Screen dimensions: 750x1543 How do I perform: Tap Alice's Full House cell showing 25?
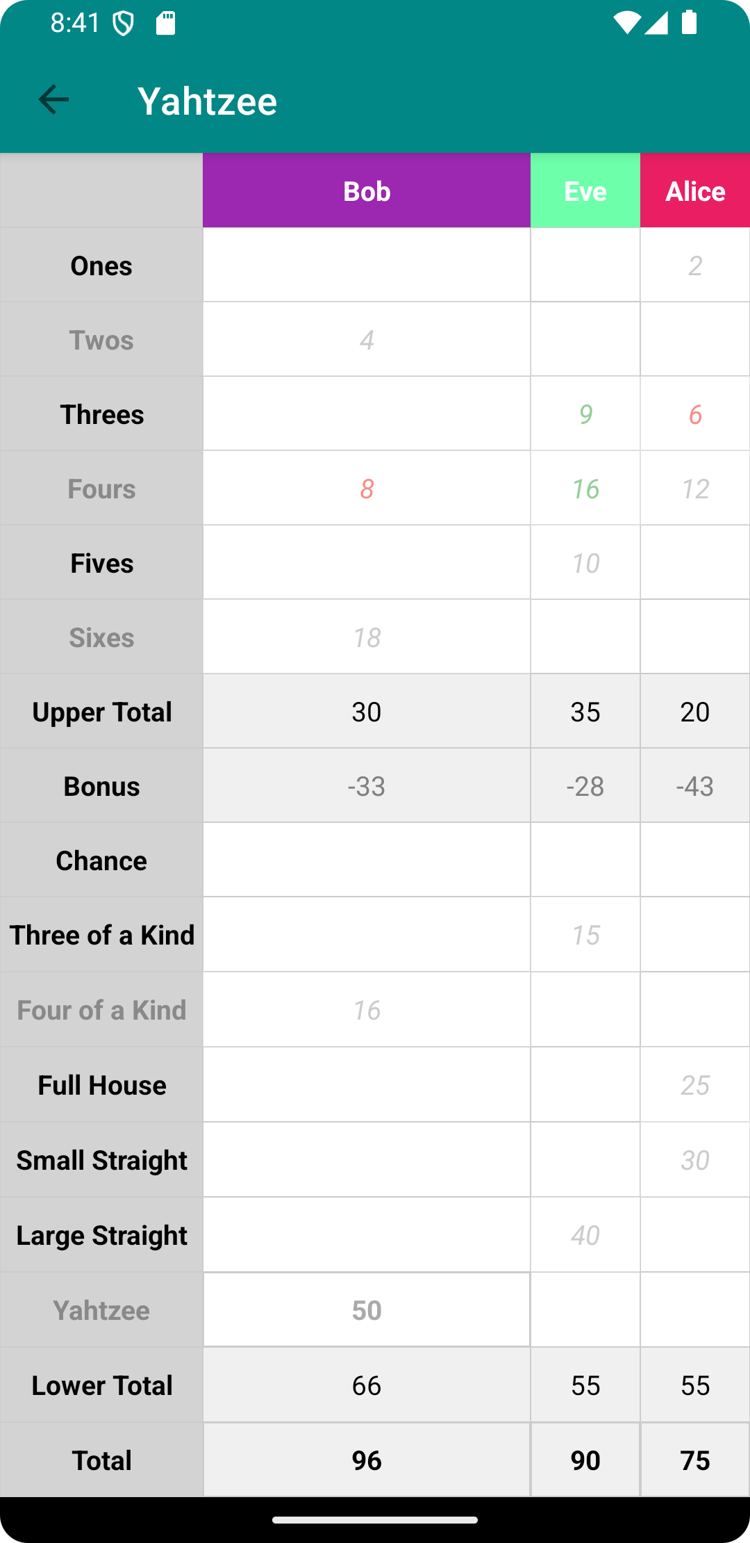[695, 1084]
